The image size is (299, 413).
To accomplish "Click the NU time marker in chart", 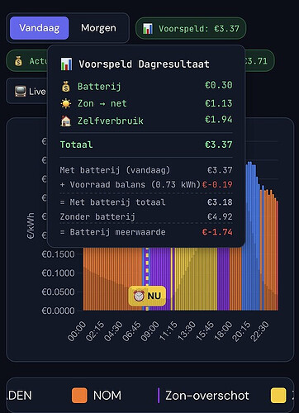I will [x=147, y=296].
